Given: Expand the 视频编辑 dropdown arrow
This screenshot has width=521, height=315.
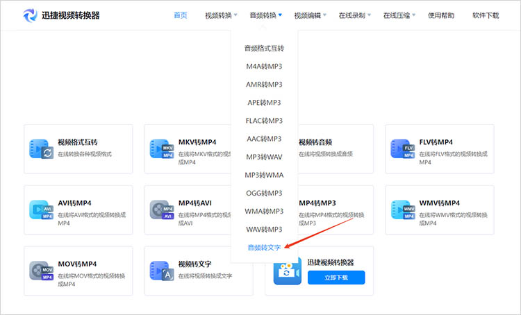Looking at the screenshot, I should tap(324, 15).
